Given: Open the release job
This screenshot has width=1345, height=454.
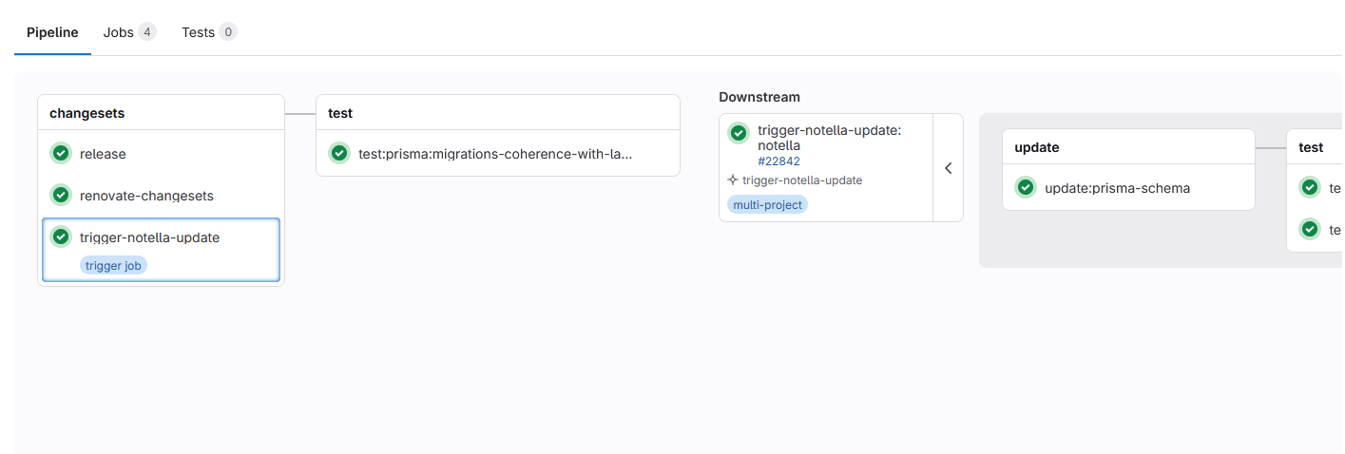Looking at the screenshot, I should coord(103,154).
